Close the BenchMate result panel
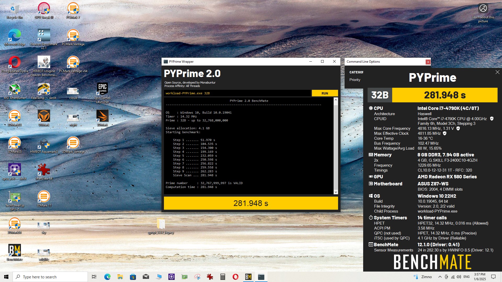 [x=497, y=72]
